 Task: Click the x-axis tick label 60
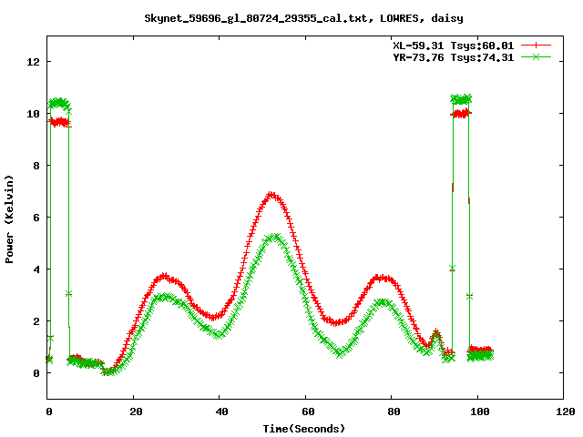(308, 412)
